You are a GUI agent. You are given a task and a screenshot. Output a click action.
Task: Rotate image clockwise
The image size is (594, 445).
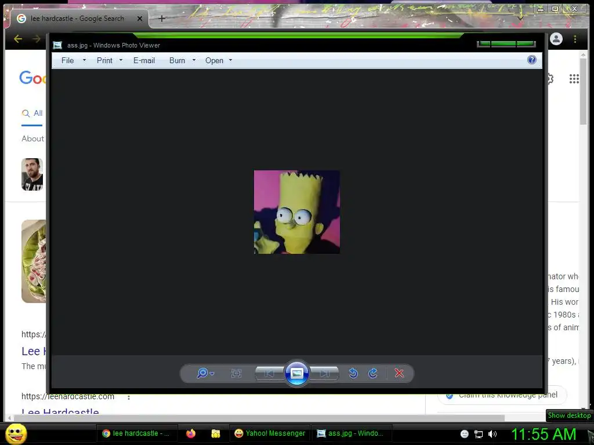click(373, 374)
